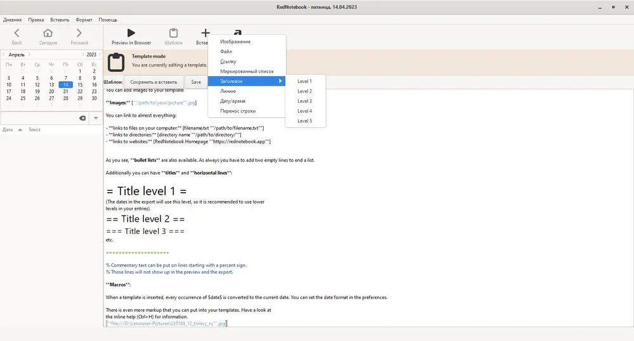Click the file:///D: picture path line
The image size is (634, 341).
(x=166, y=323)
